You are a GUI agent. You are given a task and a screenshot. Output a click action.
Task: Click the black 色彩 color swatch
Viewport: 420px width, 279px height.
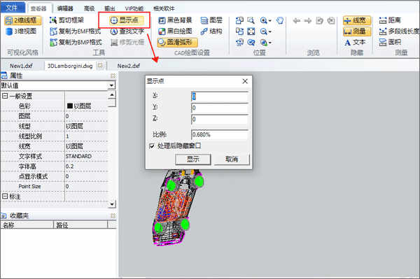tap(70, 106)
